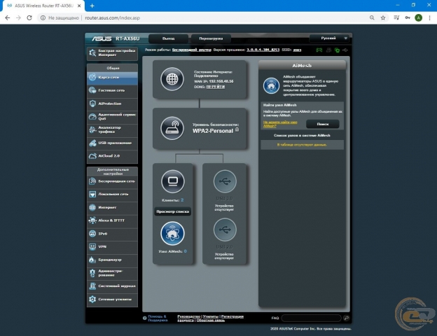Click the DDNS go-to (ПЕРЕЙТИ) link
Screen dimensions: 437x336
click(216, 87)
